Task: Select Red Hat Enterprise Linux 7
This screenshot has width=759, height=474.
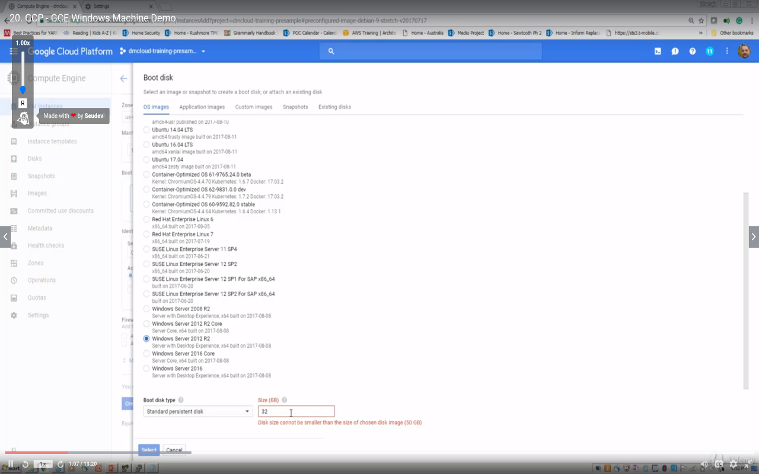Action: pos(146,234)
